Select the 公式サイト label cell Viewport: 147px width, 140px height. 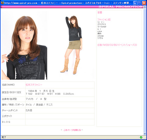click(x=14, y=116)
